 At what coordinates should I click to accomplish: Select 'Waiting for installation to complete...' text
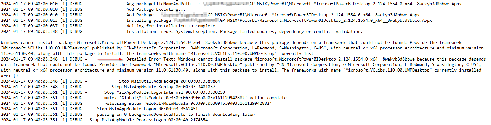[174, 26]
